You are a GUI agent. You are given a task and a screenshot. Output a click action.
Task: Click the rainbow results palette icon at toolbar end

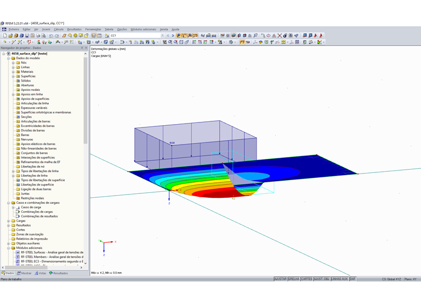point(320,42)
